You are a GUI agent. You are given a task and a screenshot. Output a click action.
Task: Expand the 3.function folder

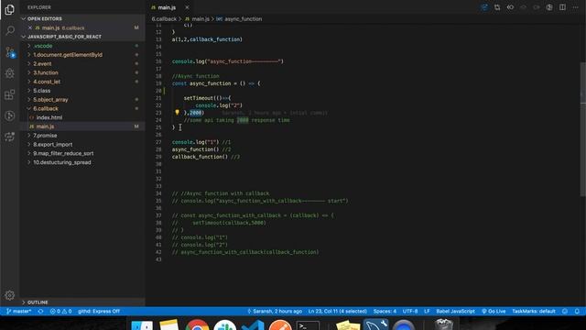point(46,72)
